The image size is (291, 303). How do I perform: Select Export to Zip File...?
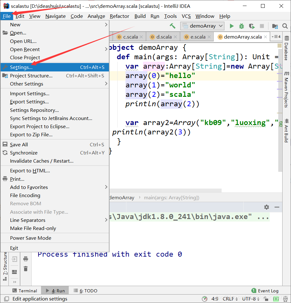pos(55,134)
